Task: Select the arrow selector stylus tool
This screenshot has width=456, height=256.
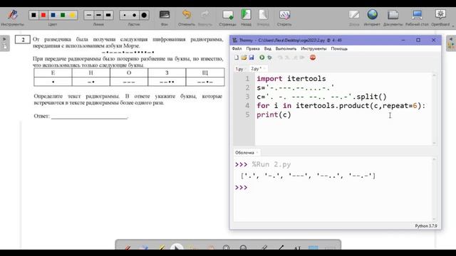Action: coord(176,247)
